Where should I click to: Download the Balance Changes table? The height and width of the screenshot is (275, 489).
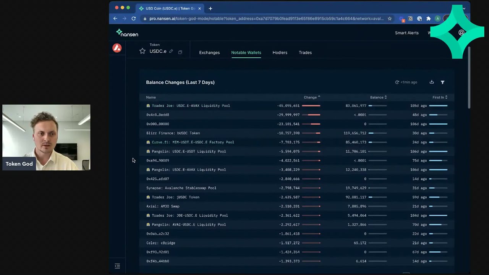point(432,82)
